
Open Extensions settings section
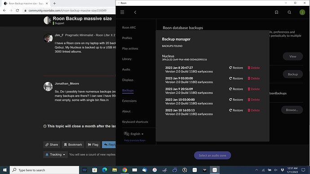pyautogui.click(x=129, y=101)
